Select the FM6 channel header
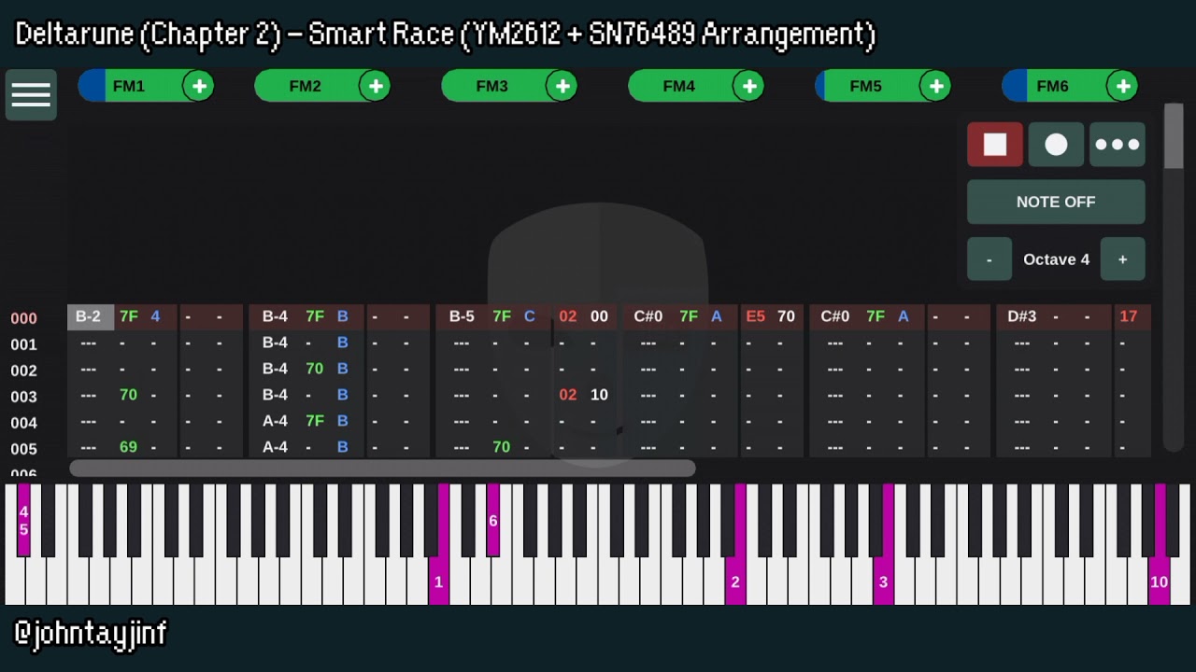Viewport: 1196px width, 672px height. [x=1054, y=86]
